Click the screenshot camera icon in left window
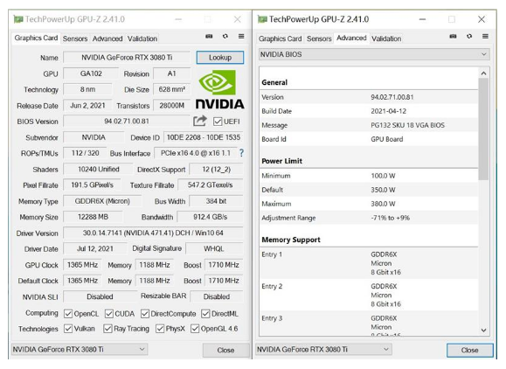This screenshot has width=506, height=369. [209, 37]
